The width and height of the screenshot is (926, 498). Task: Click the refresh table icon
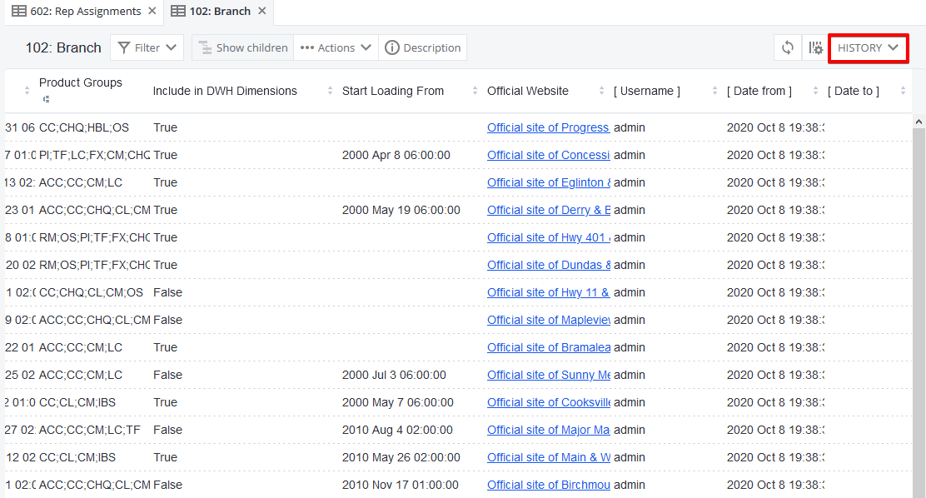(x=787, y=48)
